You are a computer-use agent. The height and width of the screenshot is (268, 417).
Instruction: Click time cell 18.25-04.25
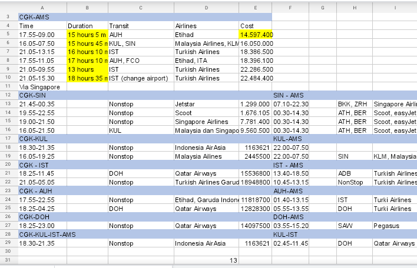click(x=42, y=208)
